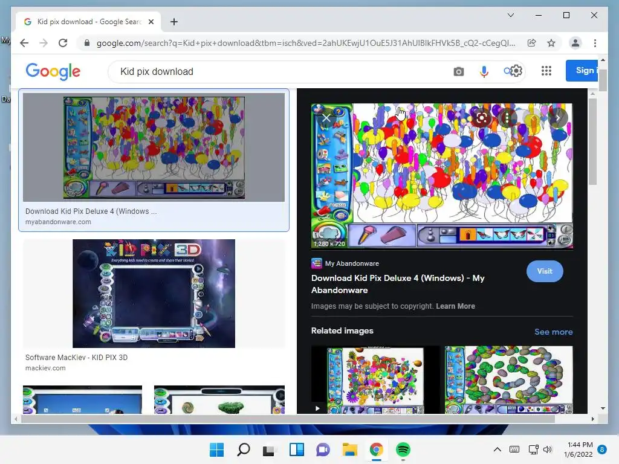The image size is (619, 464).
Task: Open the Windows Start menu
Action: (216, 449)
